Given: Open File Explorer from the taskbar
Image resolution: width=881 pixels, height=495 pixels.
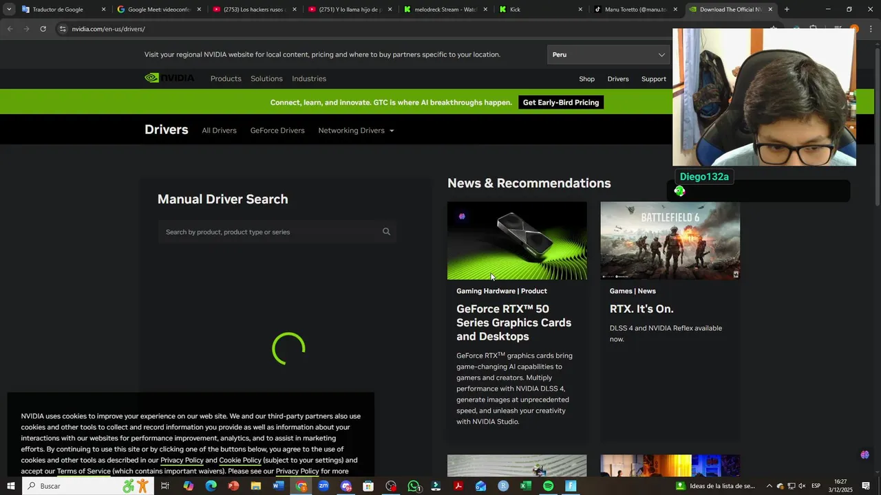Looking at the screenshot, I should tap(256, 486).
